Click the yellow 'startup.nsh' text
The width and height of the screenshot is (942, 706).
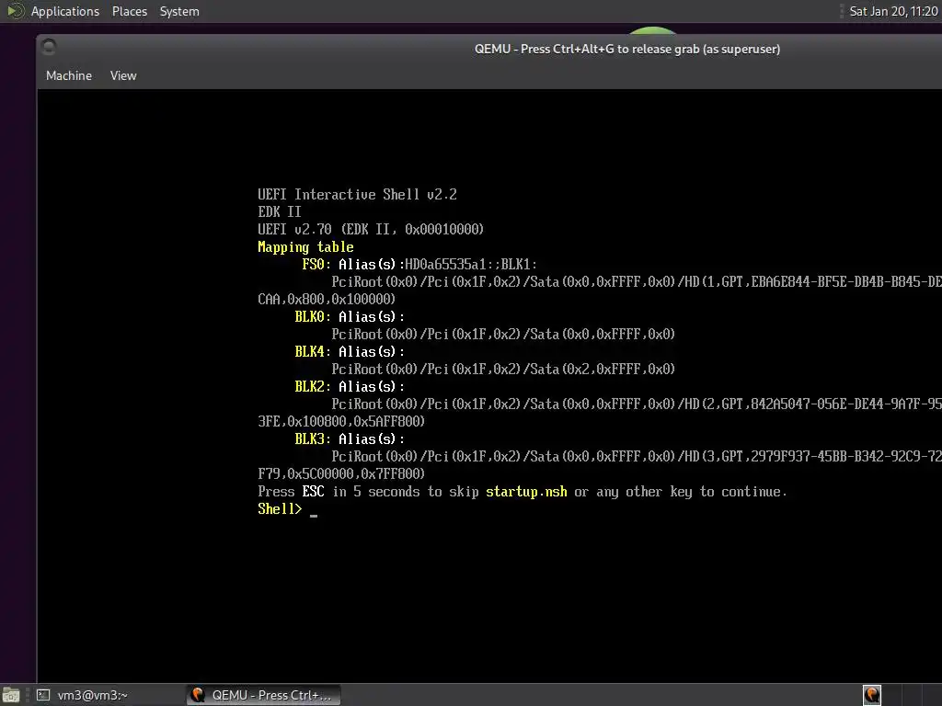[x=526, y=492]
